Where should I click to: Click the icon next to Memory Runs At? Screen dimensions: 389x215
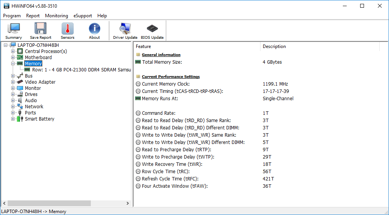[x=138, y=98]
